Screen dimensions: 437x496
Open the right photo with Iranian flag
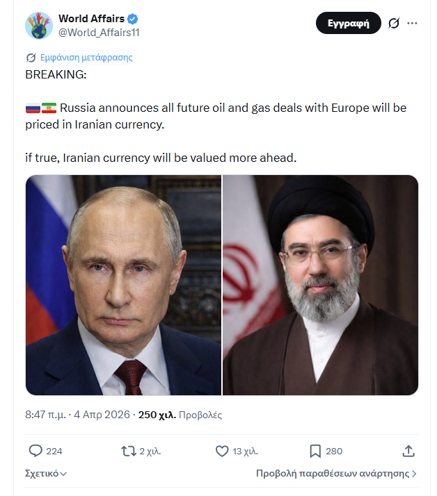[x=321, y=285]
